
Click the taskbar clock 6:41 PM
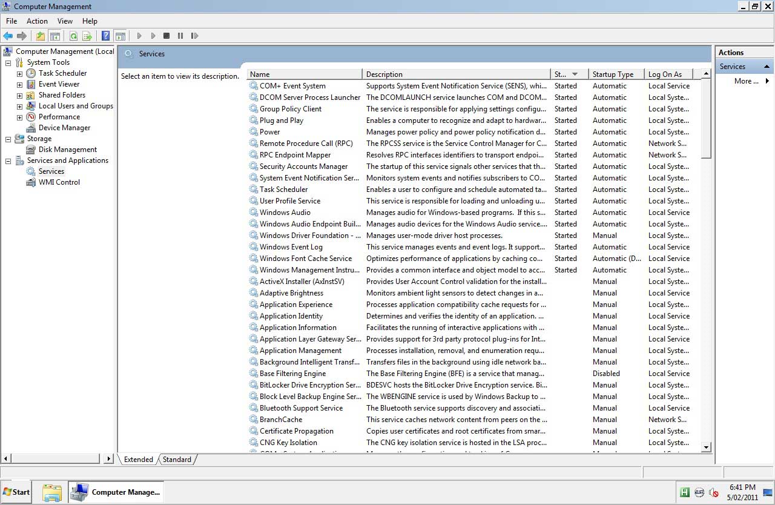point(742,487)
